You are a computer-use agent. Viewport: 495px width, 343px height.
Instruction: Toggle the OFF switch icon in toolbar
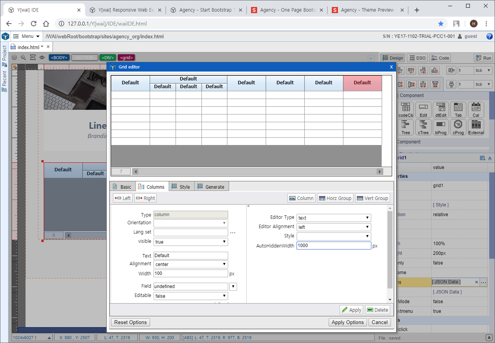point(33,58)
